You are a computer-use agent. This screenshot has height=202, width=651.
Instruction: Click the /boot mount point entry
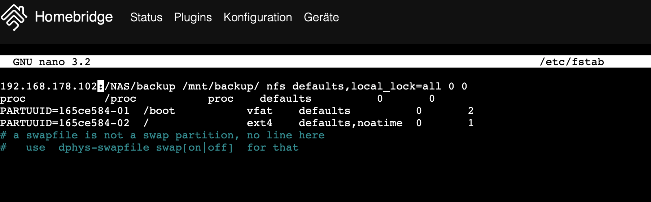pos(159,111)
